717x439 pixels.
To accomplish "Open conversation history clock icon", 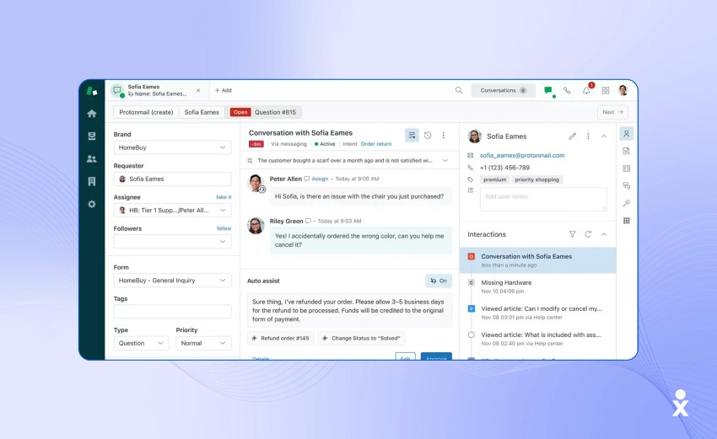I will [428, 135].
